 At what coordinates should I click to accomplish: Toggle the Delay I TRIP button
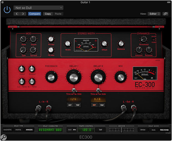(78, 105)
